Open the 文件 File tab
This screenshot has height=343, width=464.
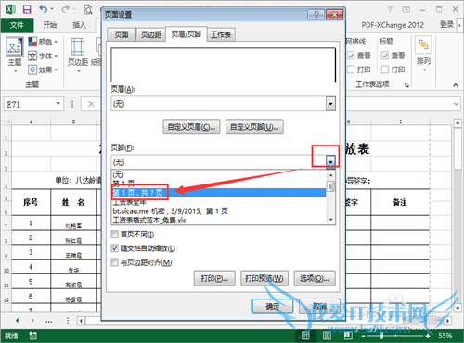17,25
